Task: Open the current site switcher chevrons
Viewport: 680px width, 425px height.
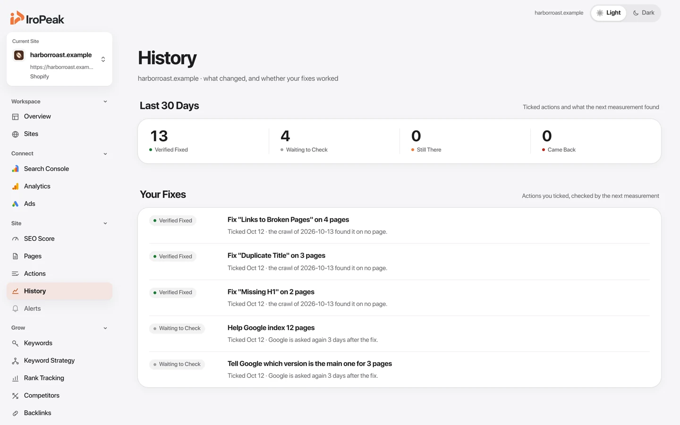Action: click(x=103, y=59)
